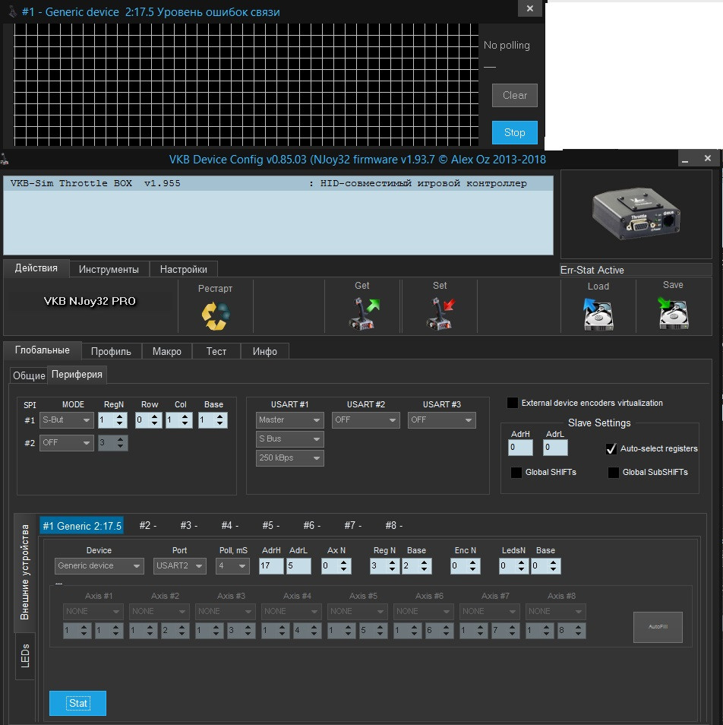
Task: Close the Generic device error graph window
Action: pyautogui.click(x=530, y=9)
